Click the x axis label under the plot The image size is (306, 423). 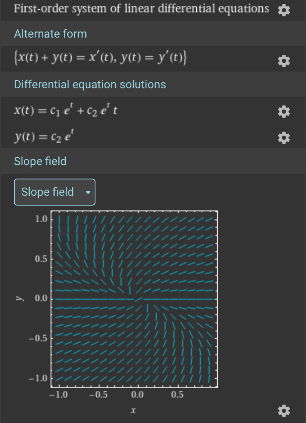133,410
